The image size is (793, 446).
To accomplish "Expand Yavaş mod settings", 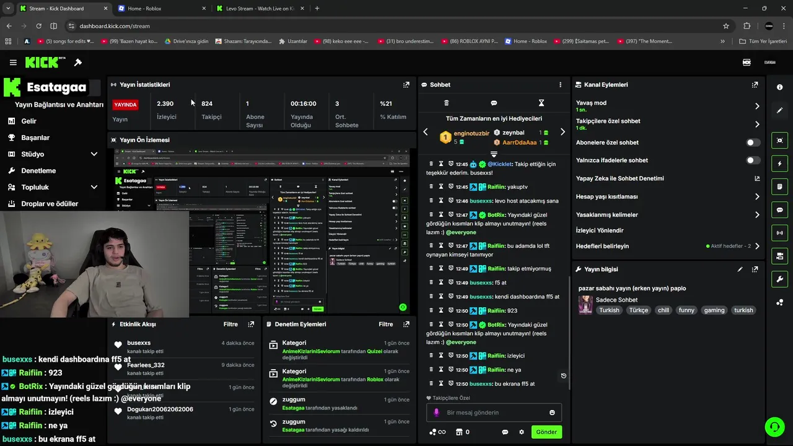I will (757, 107).
